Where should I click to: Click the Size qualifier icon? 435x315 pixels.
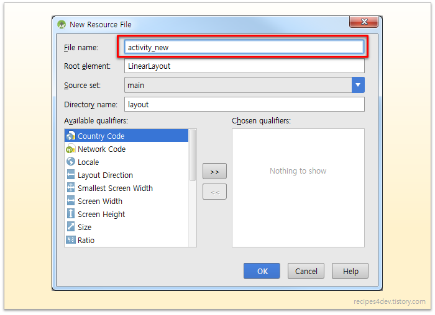71,227
